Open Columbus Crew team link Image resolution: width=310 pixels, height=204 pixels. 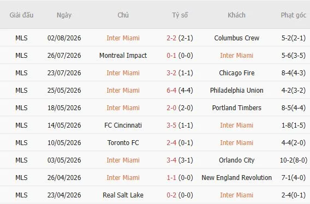pyautogui.click(x=237, y=38)
